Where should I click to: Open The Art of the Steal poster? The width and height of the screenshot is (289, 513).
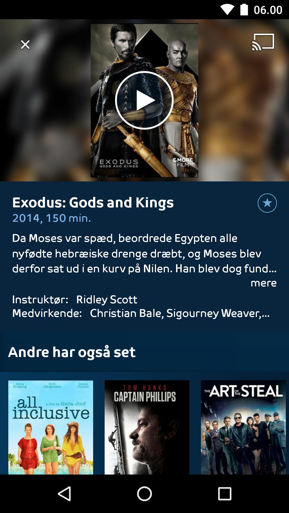pyautogui.click(x=243, y=428)
